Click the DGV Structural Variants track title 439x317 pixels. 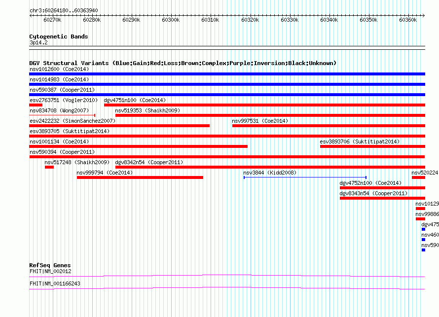183,63
